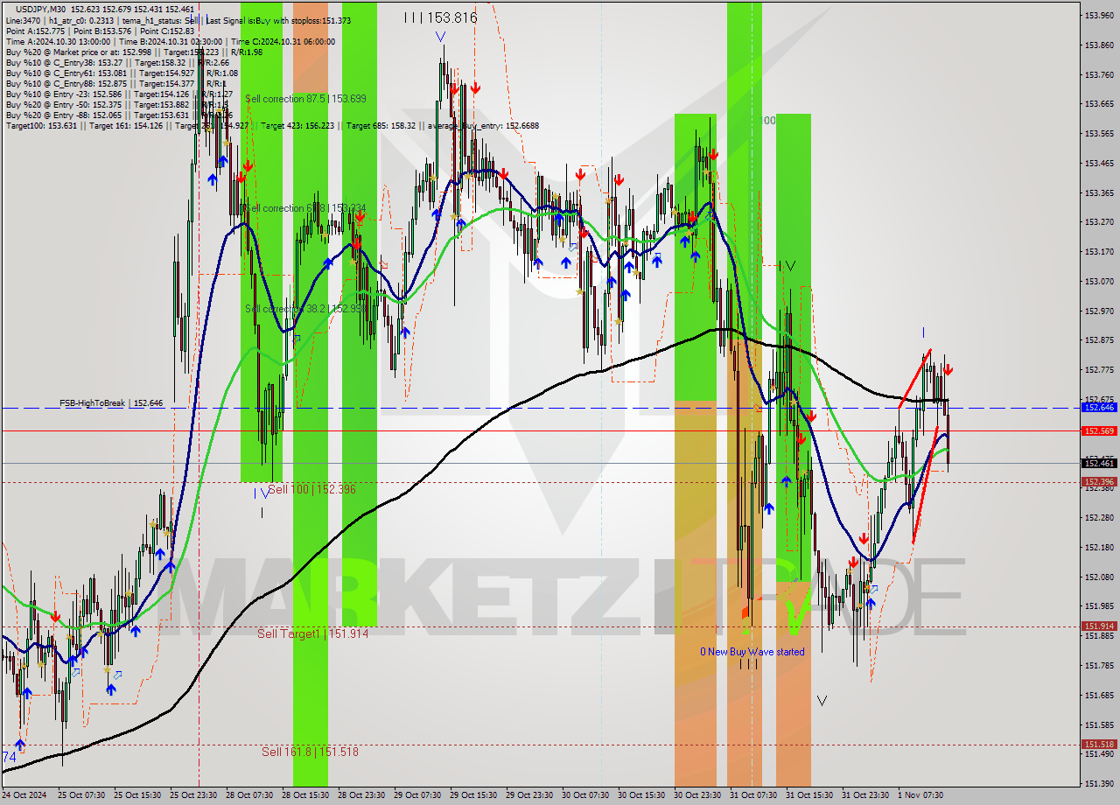Click the blue 152.646 price tag

pos(1099,408)
